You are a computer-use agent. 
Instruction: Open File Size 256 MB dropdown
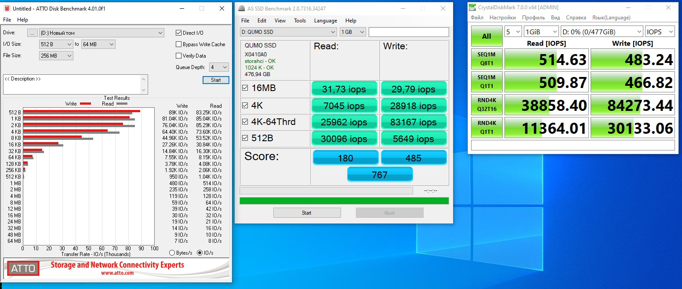click(x=56, y=55)
